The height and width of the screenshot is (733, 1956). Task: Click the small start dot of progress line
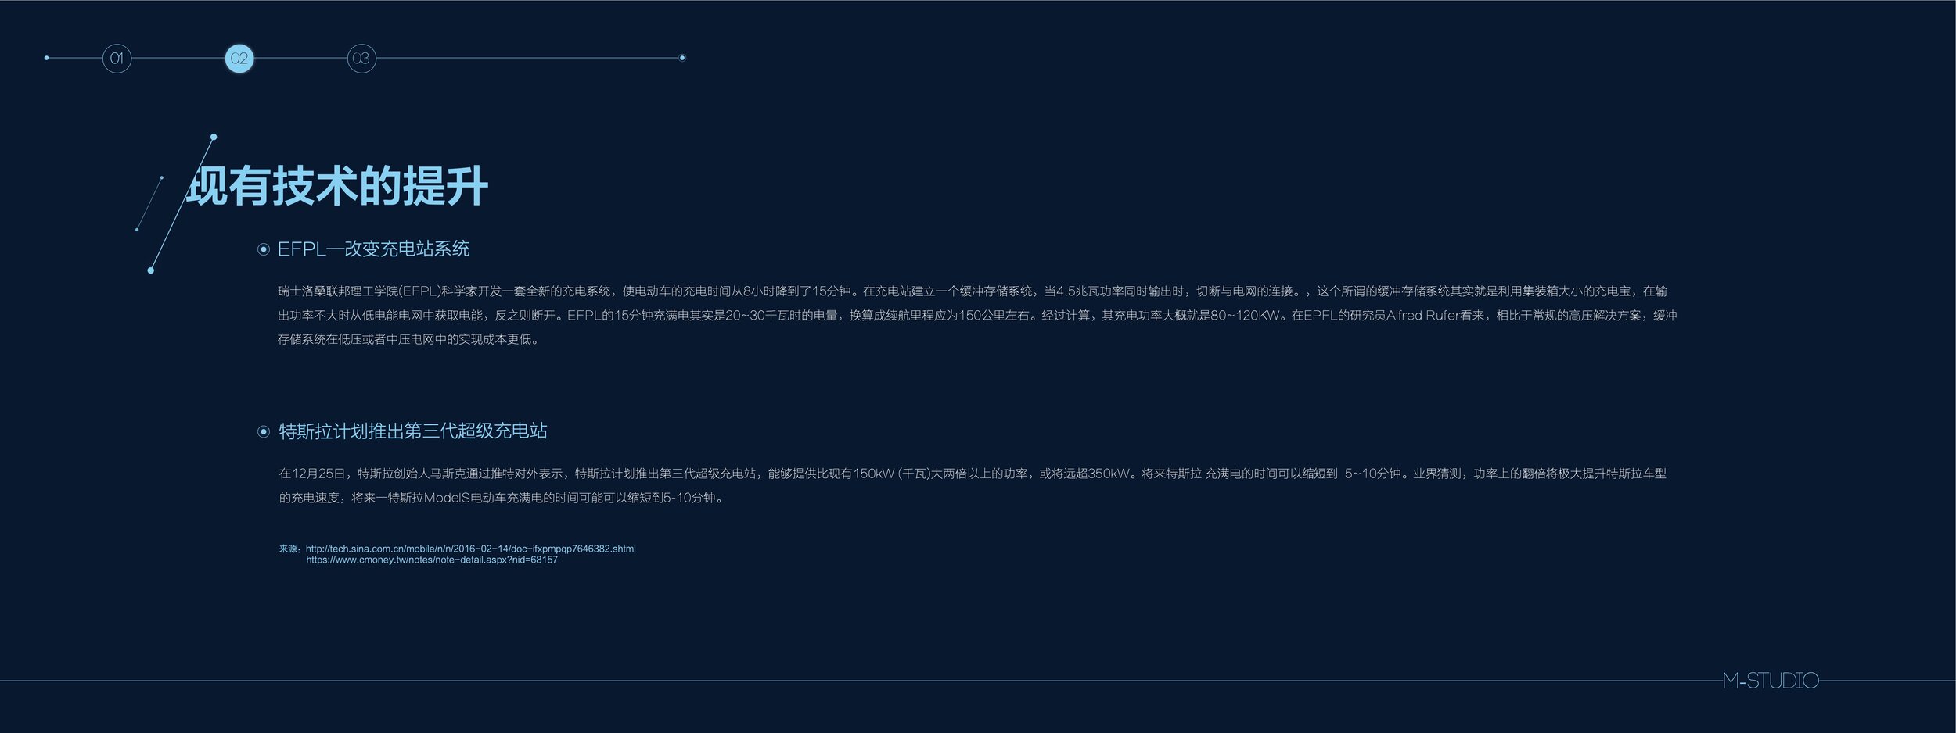47,58
